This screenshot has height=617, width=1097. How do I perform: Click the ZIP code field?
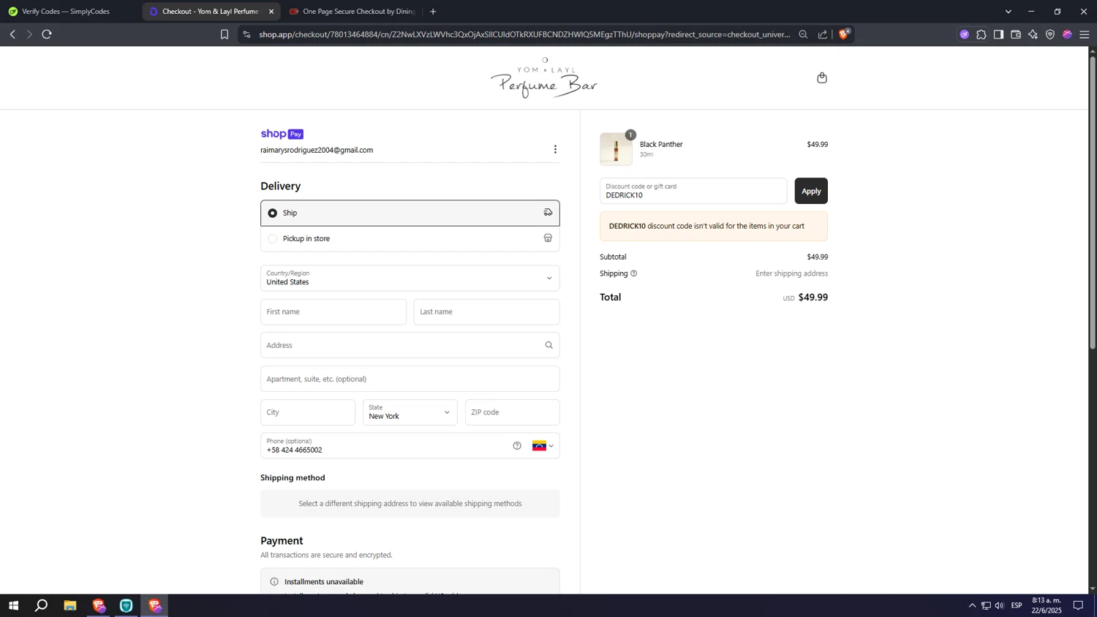(512, 412)
